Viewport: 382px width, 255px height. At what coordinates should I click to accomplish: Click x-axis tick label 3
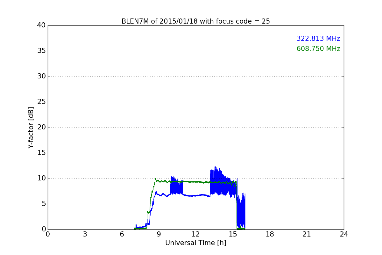[x=85, y=234]
